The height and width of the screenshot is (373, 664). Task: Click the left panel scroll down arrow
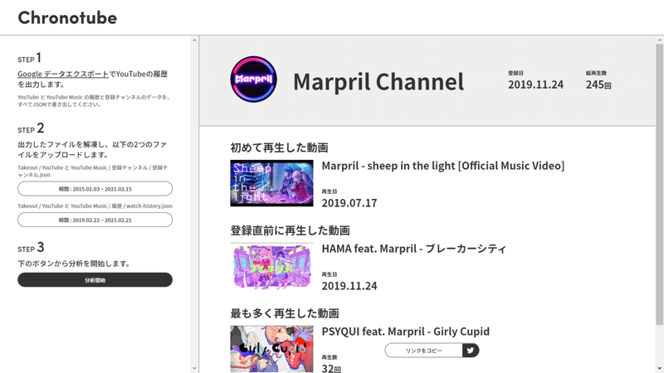194,368
